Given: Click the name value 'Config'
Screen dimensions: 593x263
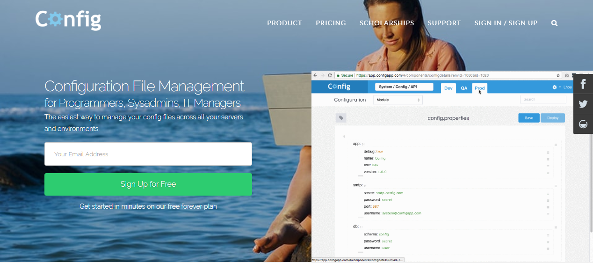Looking at the screenshot, I should 380,158.
